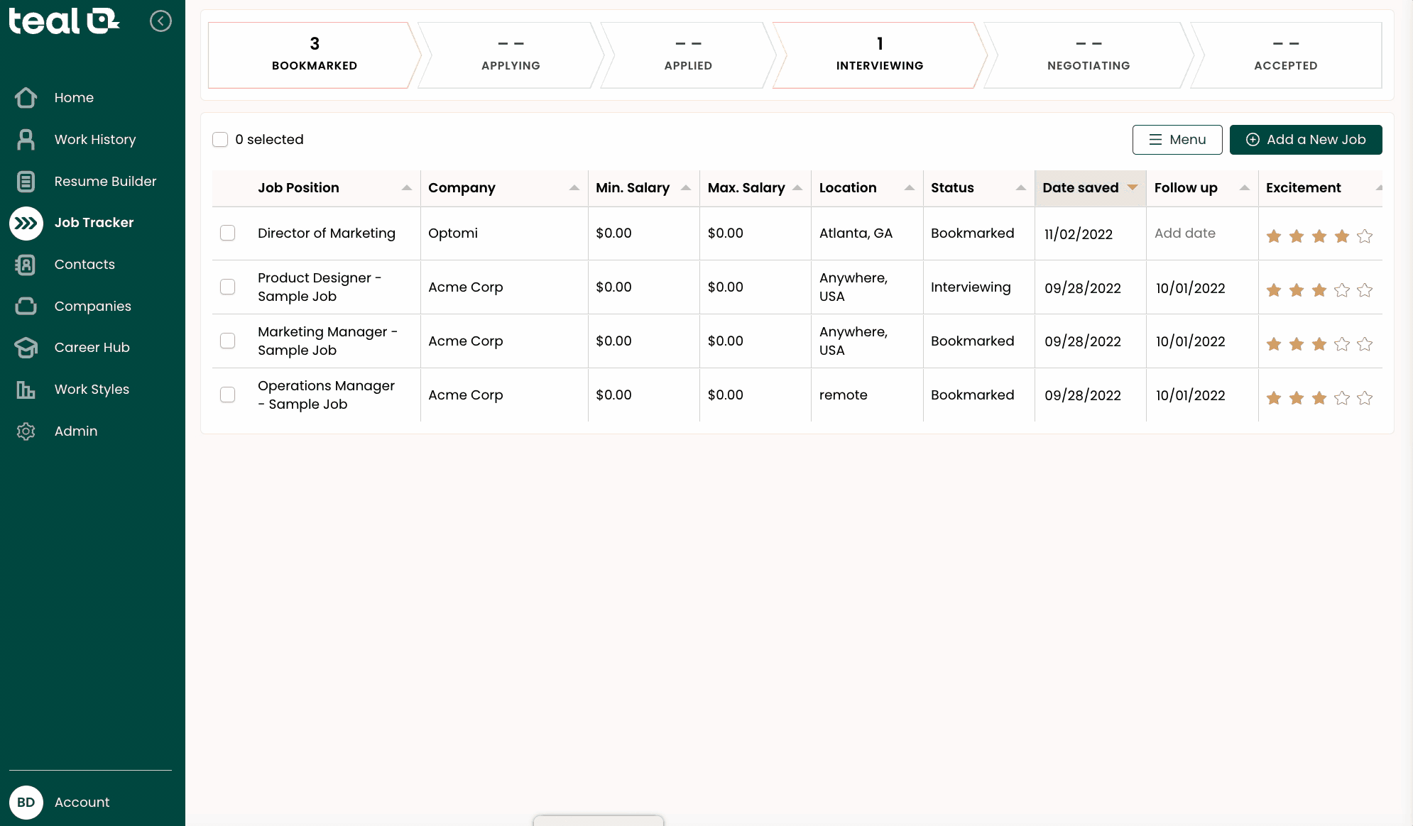The image size is (1413, 826).
Task: Open Marketing Manager - Sample Job
Action: [x=327, y=341]
